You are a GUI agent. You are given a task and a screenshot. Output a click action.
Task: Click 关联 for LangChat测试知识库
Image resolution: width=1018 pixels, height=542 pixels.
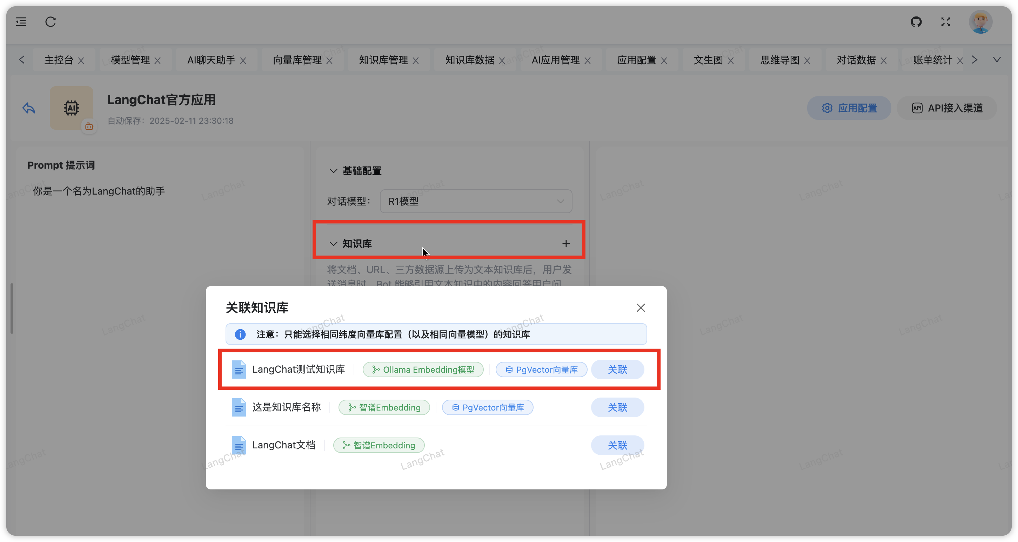coord(617,370)
